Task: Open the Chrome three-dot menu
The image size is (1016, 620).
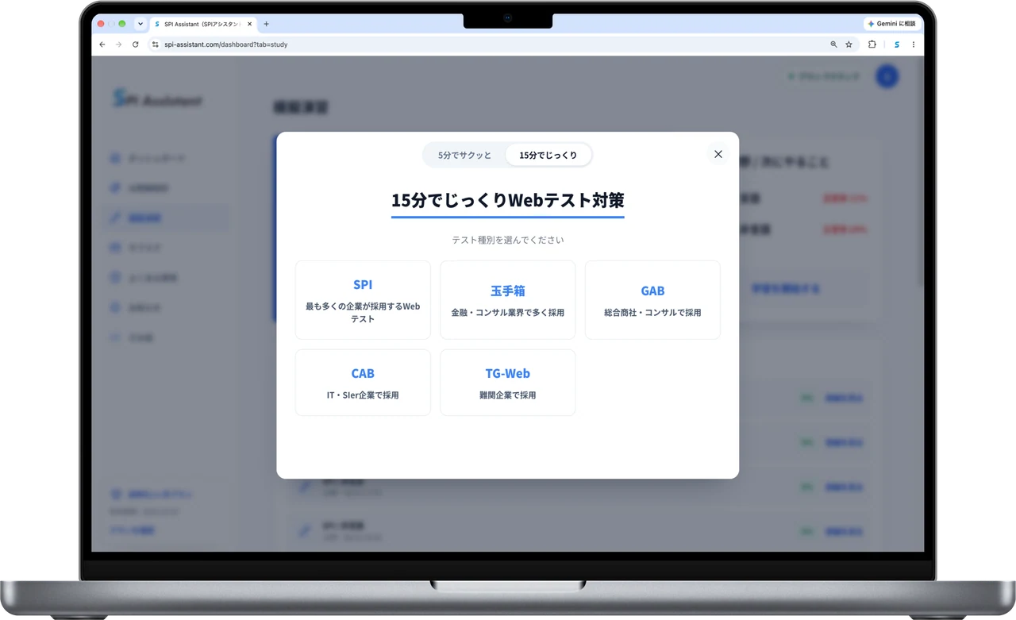Action: (x=914, y=44)
